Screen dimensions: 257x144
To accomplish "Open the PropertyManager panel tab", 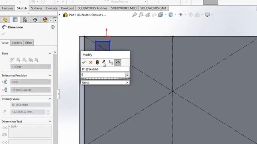I will tap(15, 20).
